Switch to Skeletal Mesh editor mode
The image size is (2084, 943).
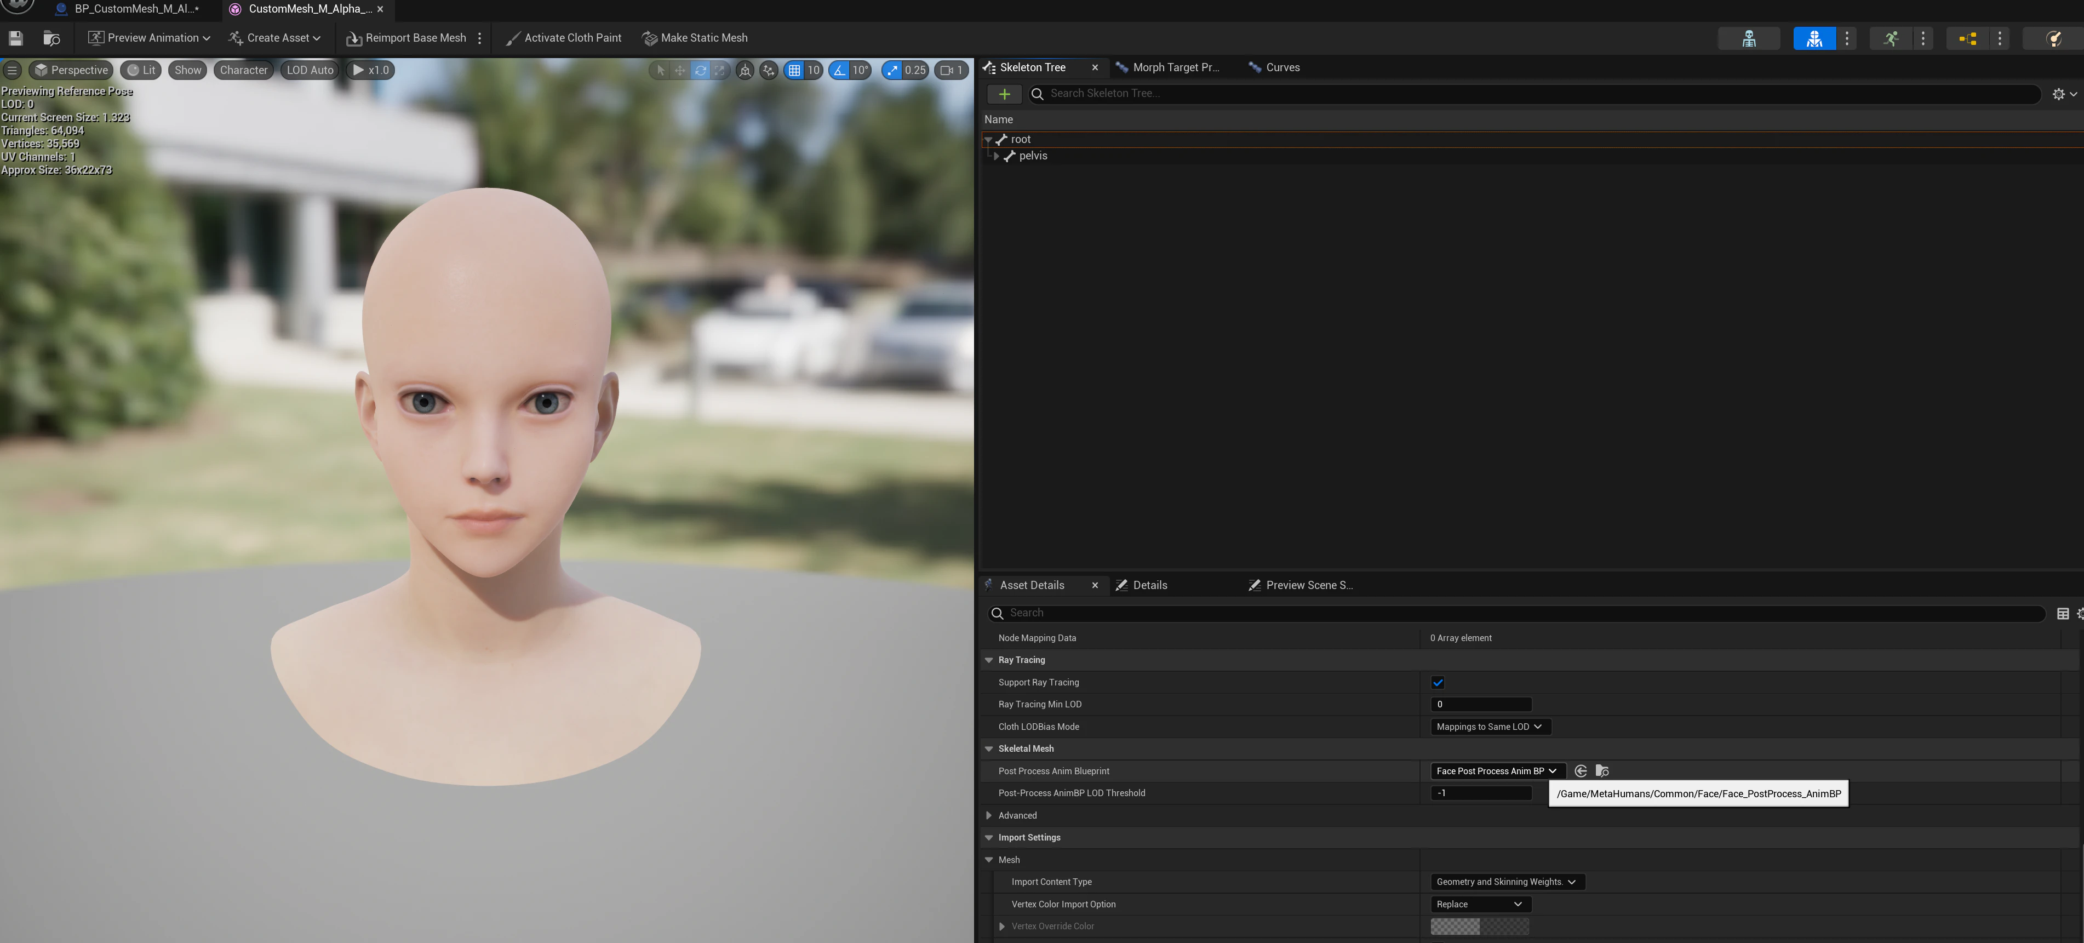pyautogui.click(x=1814, y=38)
